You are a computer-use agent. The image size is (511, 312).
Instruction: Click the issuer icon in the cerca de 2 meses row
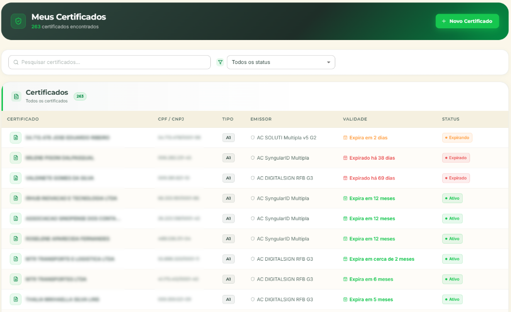252,259
